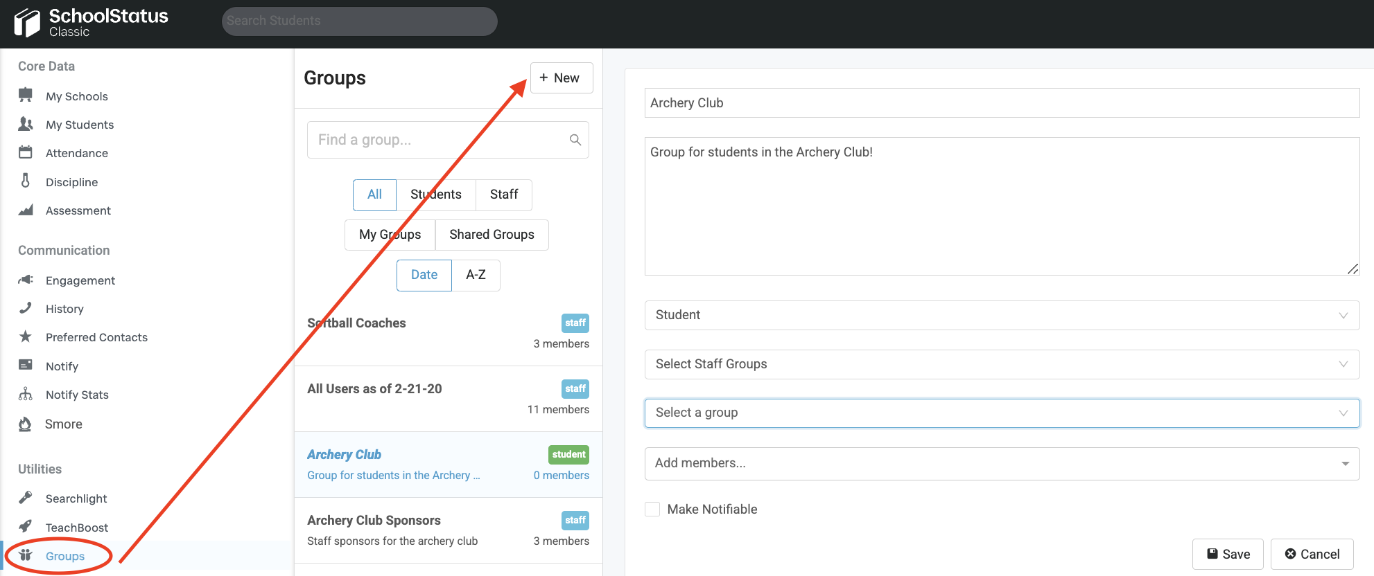Click the Search Students field

click(359, 21)
